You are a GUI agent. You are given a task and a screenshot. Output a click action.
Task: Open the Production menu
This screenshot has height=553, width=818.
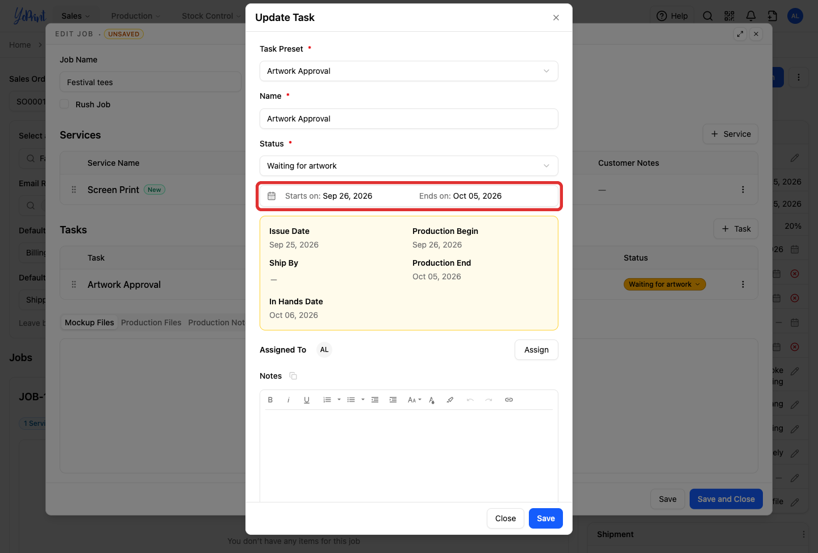click(136, 16)
